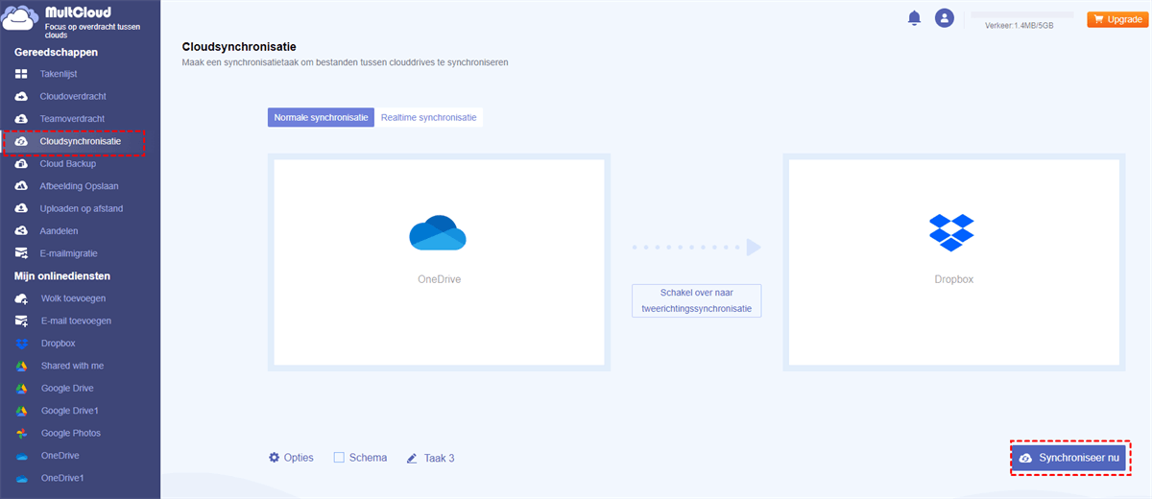Click the Teamoverdracht cloud icon
Screen dimensions: 1152x499
(21, 119)
